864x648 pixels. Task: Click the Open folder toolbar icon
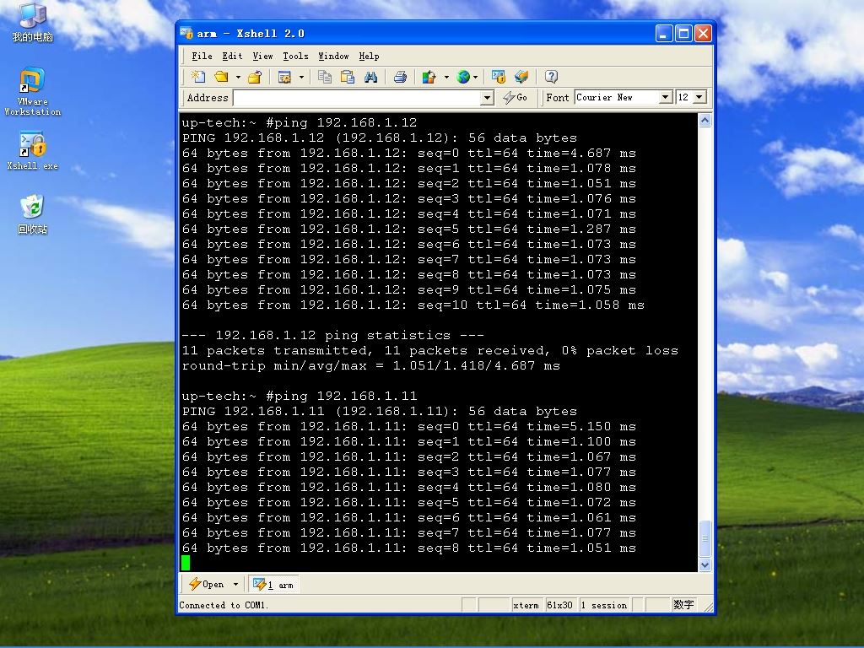pos(222,77)
